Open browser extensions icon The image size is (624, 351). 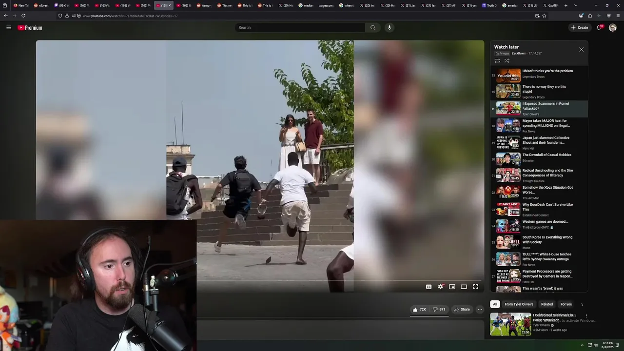click(590, 16)
